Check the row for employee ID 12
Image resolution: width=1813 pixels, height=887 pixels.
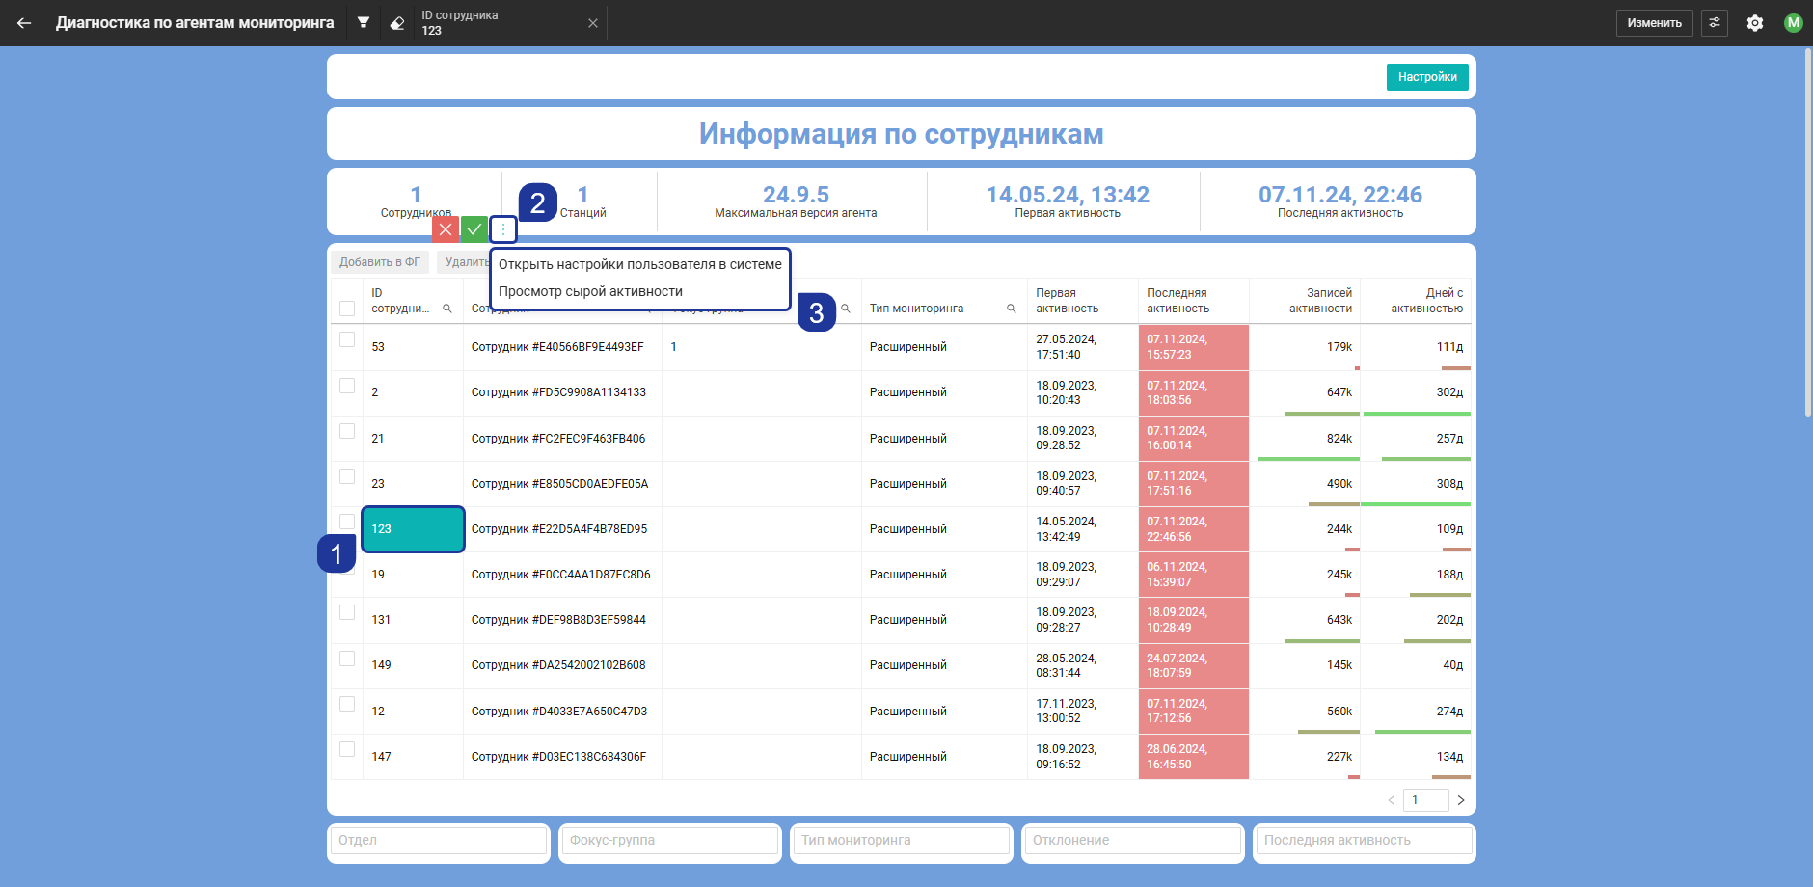(x=347, y=704)
